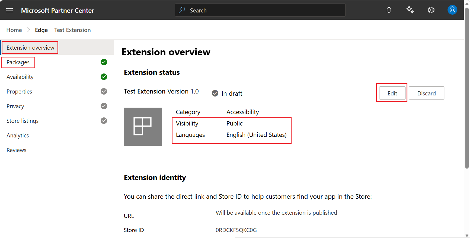Click Test Extension breadcrumb
470x238 pixels.
[x=72, y=30]
